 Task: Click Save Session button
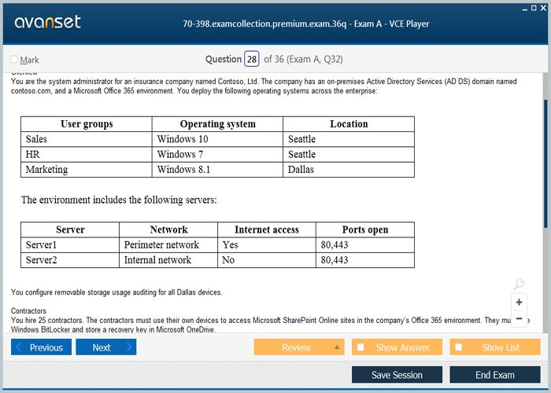click(397, 375)
